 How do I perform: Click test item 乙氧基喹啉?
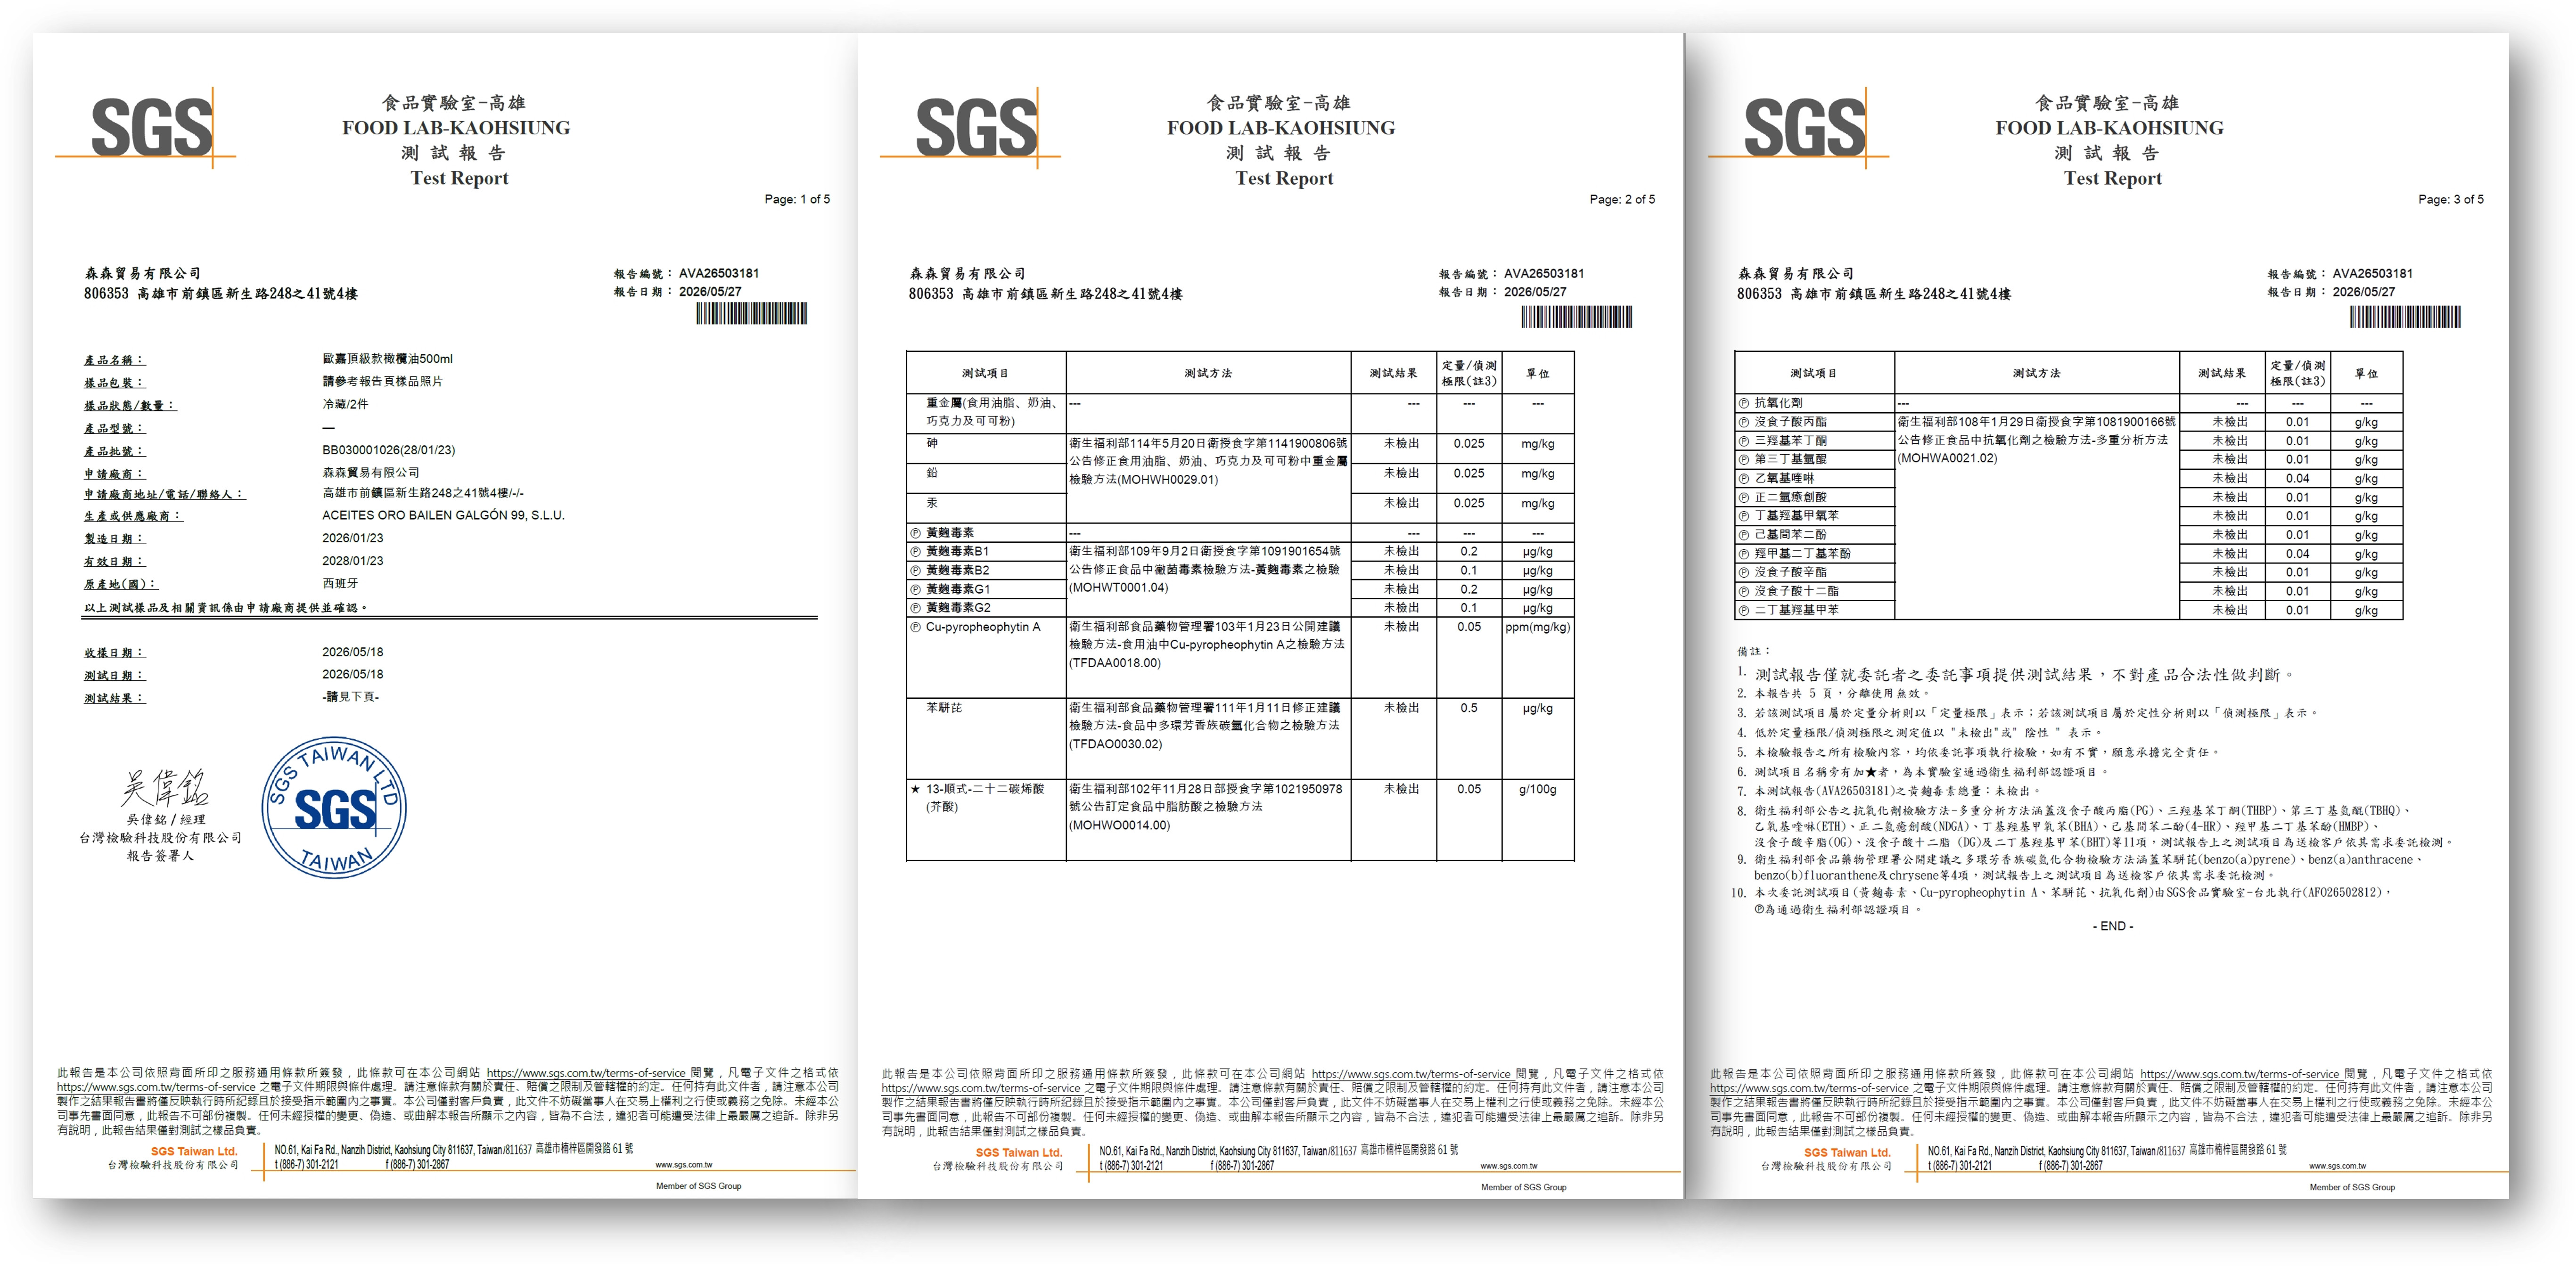pyautogui.click(x=1784, y=478)
